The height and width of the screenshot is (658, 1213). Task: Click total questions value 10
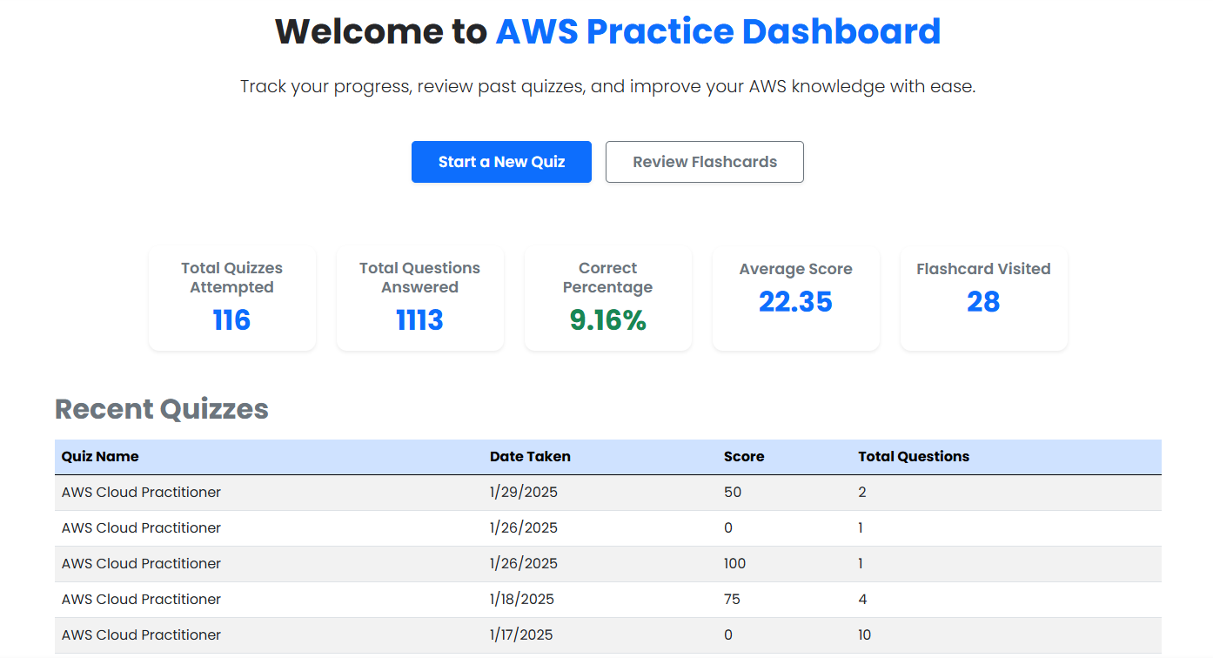click(865, 635)
